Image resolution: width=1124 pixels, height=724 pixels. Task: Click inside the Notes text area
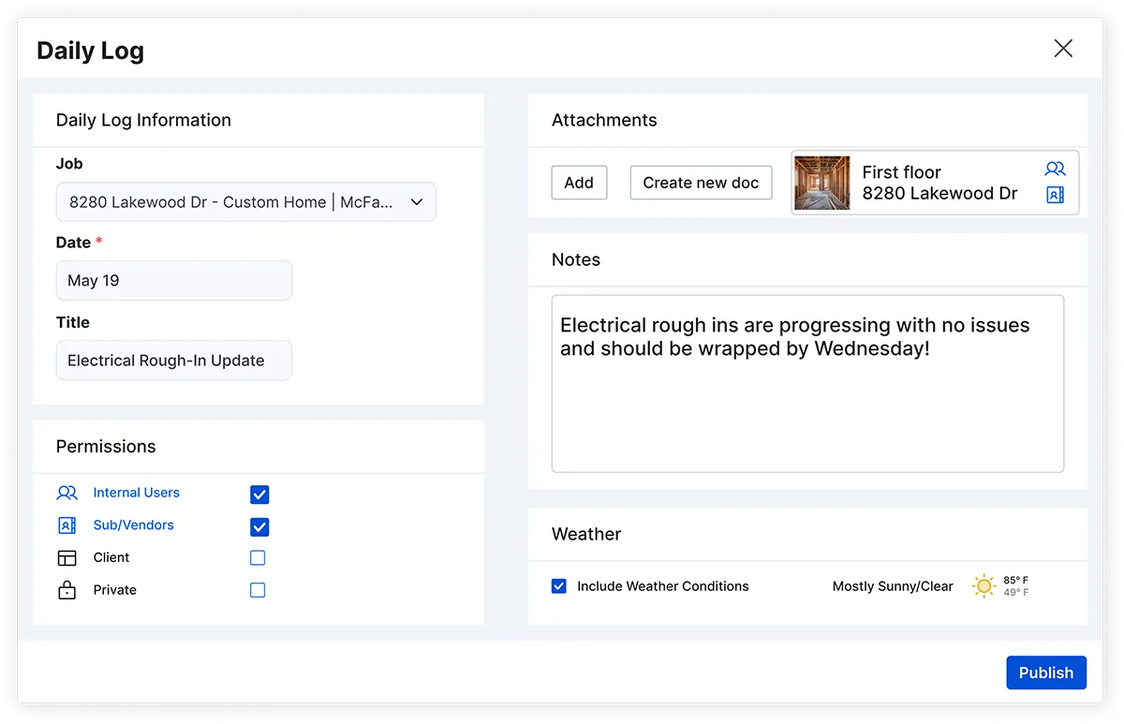tap(807, 384)
